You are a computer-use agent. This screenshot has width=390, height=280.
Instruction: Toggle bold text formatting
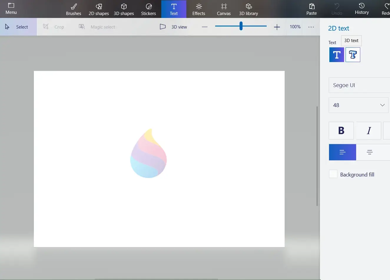click(x=341, y=131)
